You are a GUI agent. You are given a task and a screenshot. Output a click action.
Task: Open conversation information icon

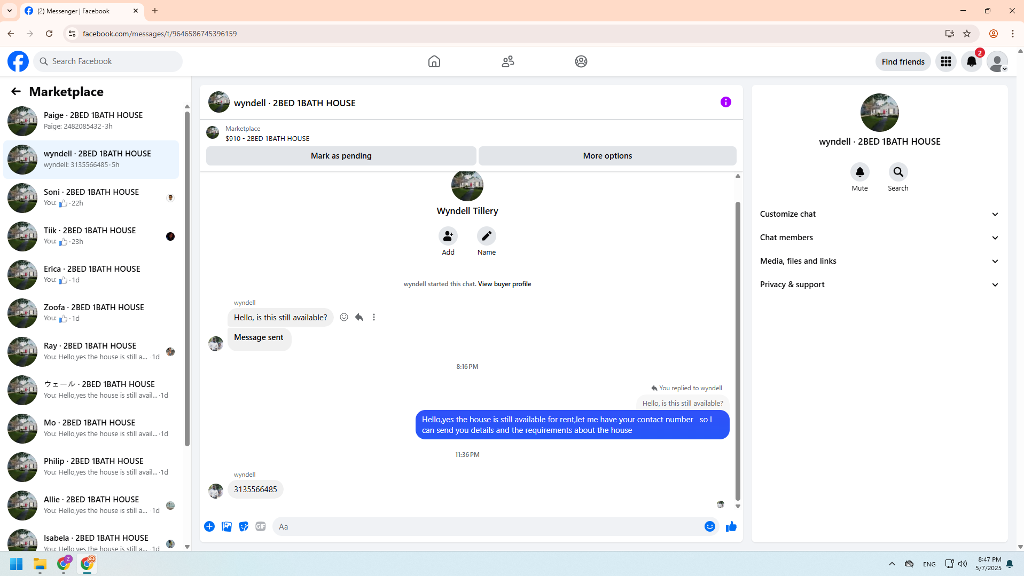(x=725, y=102)
